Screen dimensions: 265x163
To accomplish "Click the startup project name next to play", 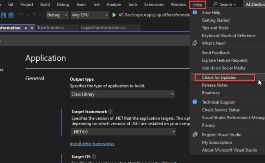I will (x=154, y=15).
